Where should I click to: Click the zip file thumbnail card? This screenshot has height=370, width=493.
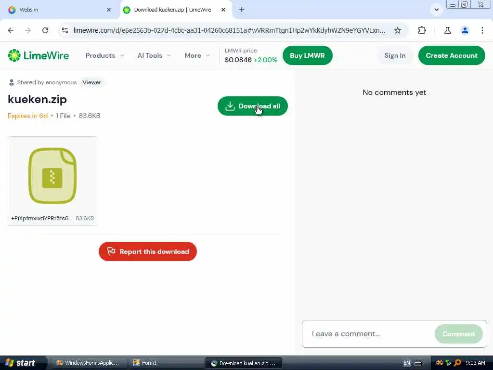pyautogui.click(x=52, y=181)
